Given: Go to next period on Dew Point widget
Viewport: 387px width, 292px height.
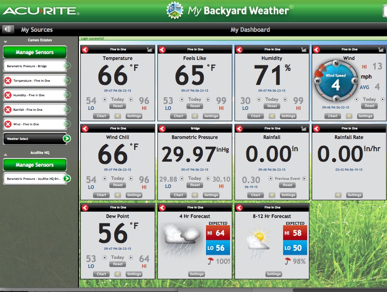Looking at the screenshot, I should (131, 257).
